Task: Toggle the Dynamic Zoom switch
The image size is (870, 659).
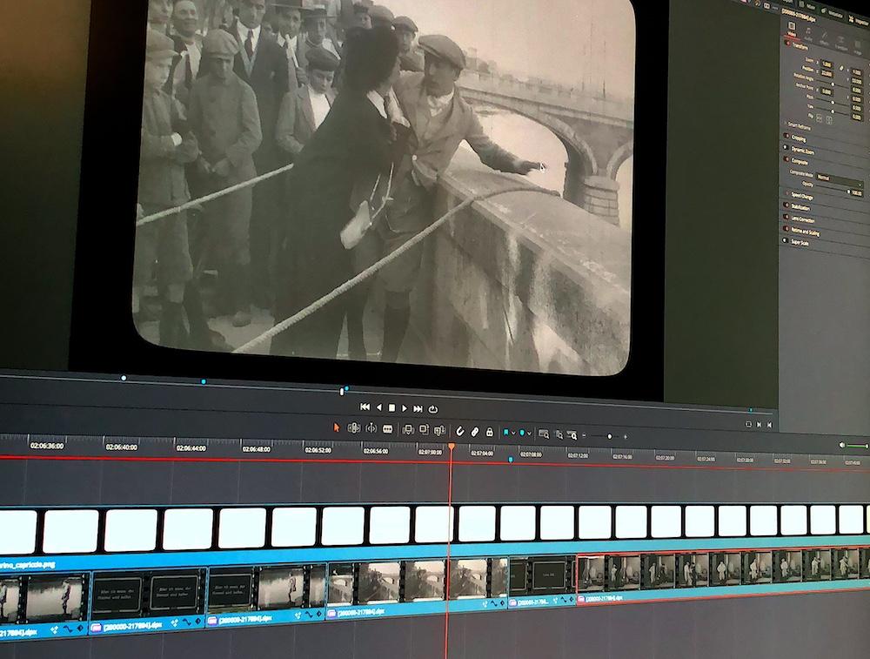Action: (786, 147)
